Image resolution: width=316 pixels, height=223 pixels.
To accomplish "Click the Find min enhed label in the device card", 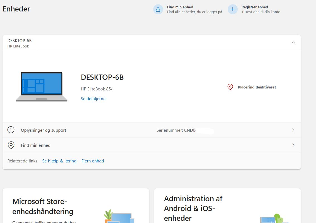I will click(36, 145).
